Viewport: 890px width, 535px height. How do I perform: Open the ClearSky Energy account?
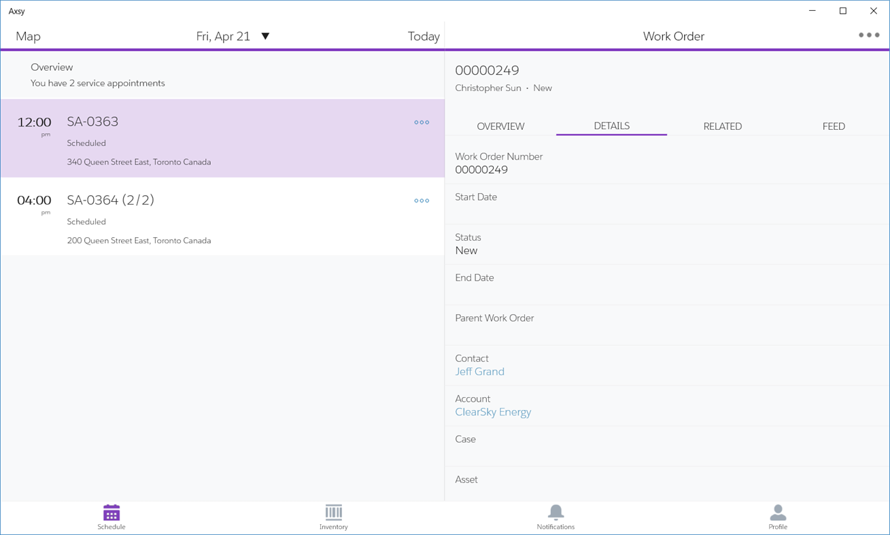[493, 412]
